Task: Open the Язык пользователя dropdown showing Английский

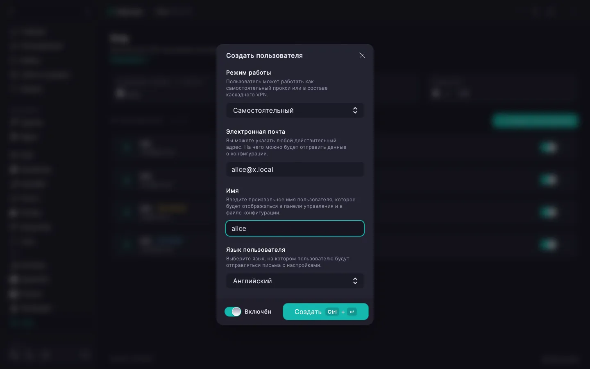Action: 295,281
